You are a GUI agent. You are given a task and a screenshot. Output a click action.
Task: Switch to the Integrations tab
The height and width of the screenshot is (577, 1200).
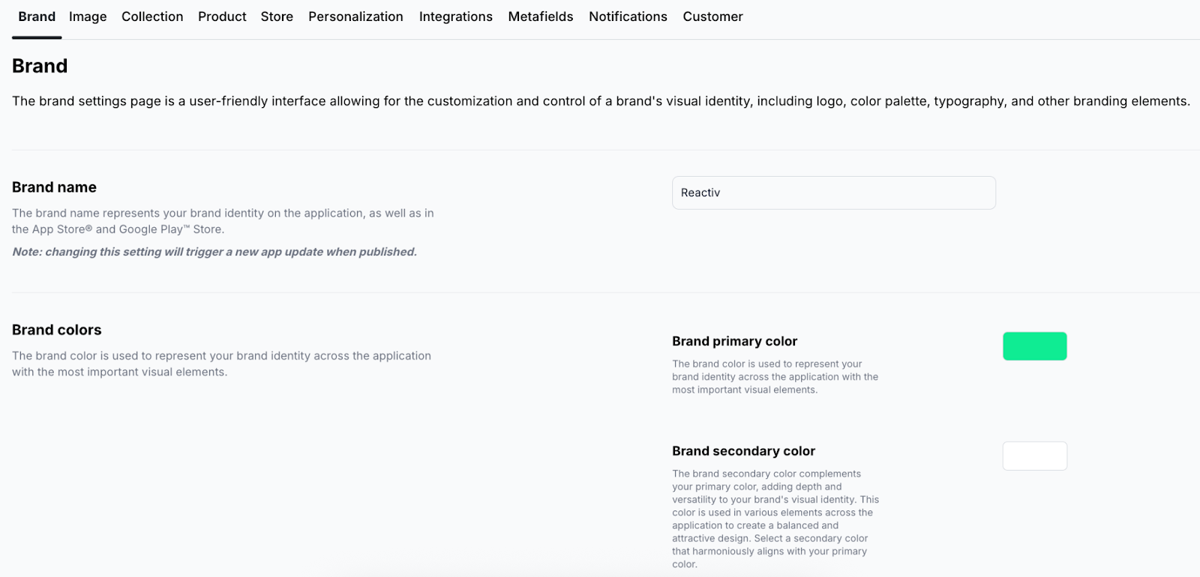pyautogui.click(x=455, y=16)
